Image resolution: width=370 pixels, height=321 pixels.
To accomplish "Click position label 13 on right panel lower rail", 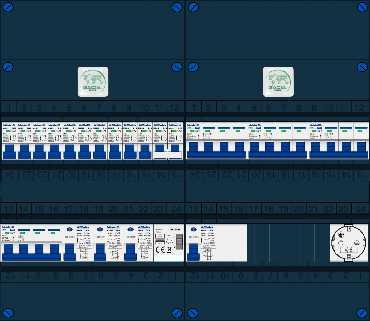I will (x=193, y=209).
